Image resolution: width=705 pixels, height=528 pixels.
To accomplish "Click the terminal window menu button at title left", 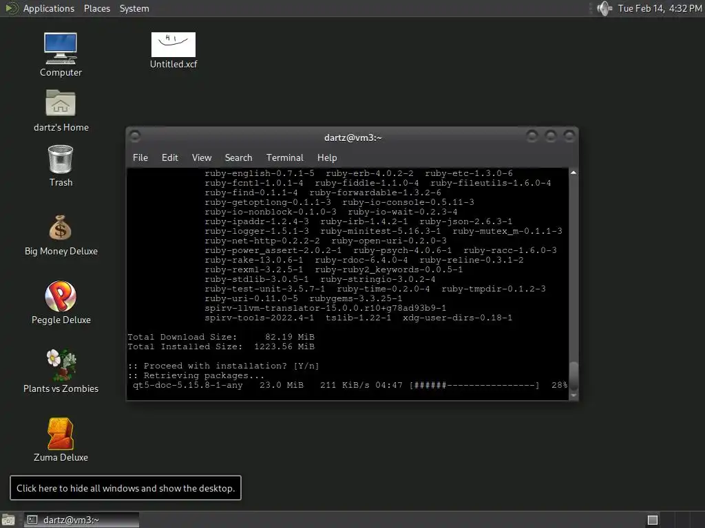I will click(x=134, y=136).
